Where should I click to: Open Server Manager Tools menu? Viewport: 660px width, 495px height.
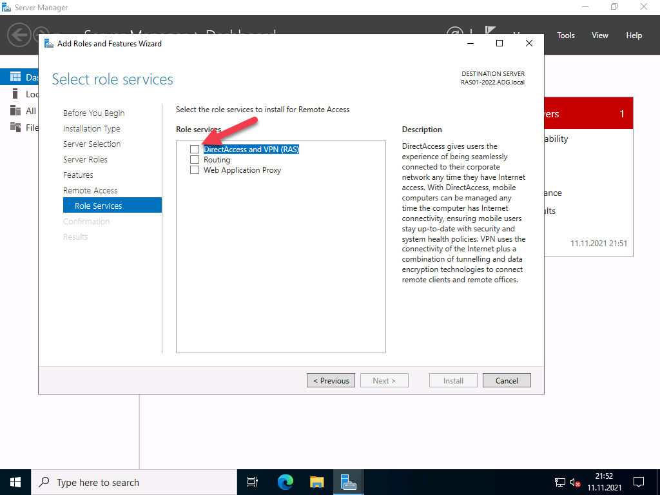point(566,35)
